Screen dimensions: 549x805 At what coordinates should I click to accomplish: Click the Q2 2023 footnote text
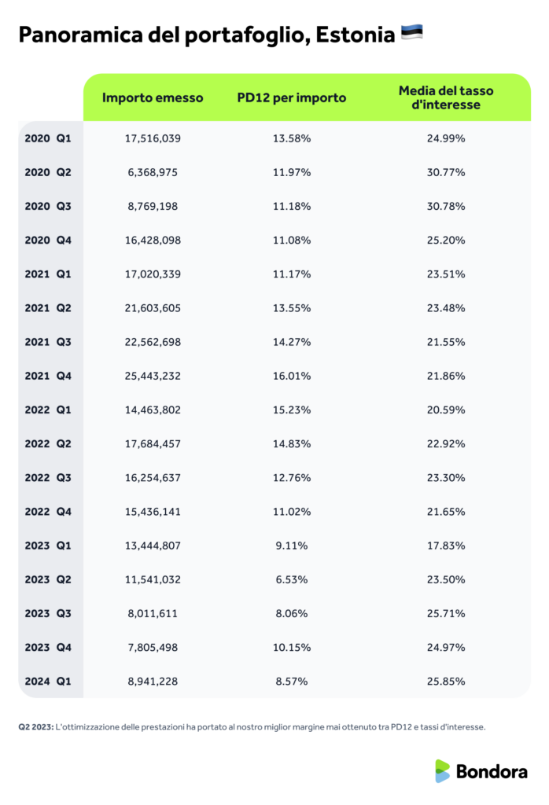252,727
